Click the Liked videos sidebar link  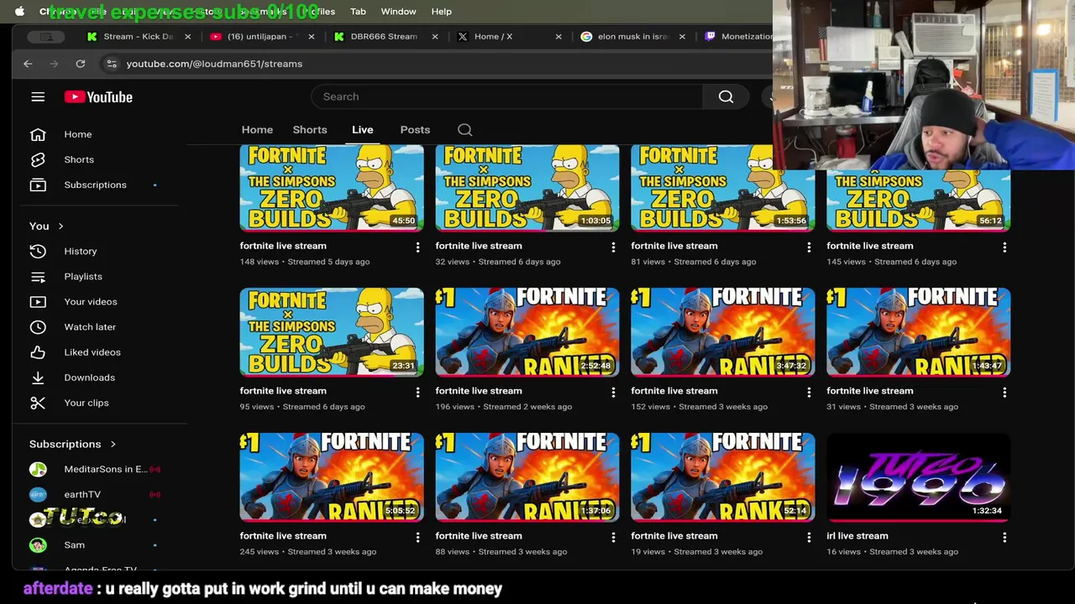tap(92, 351)
